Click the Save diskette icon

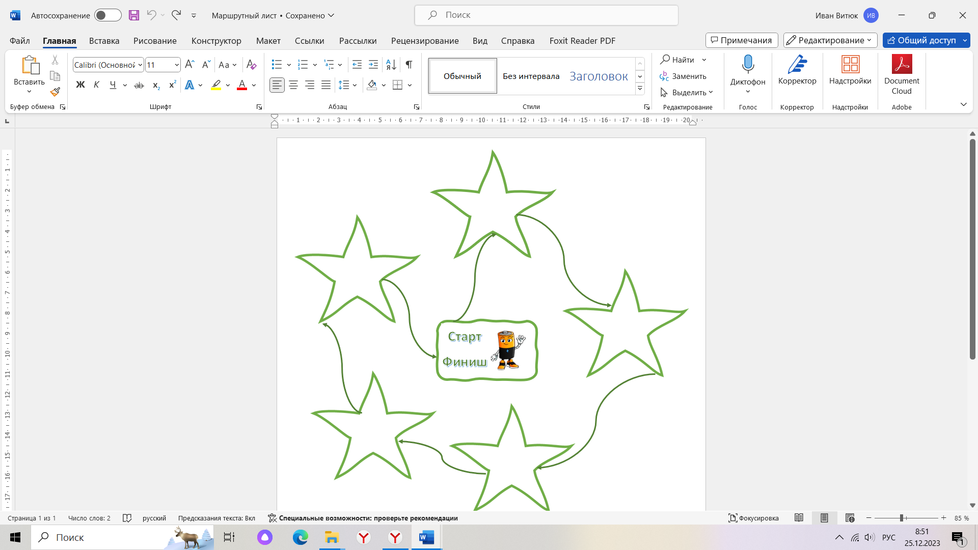[x=134, y=15]
